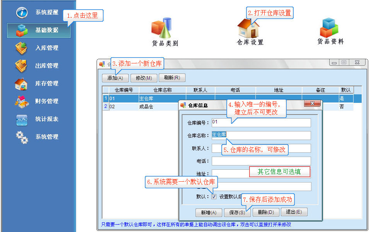Open the 货品类别 category icon
Image resolution: width=369 pixels, height=232 pixels.
[x=162, y=28]
